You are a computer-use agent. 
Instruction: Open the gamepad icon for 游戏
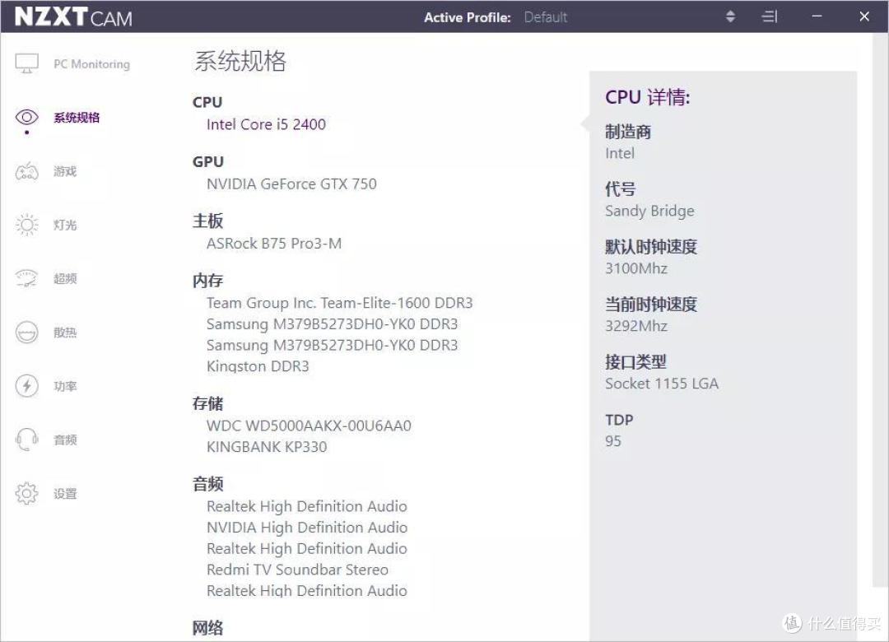[x=26, y=171]
